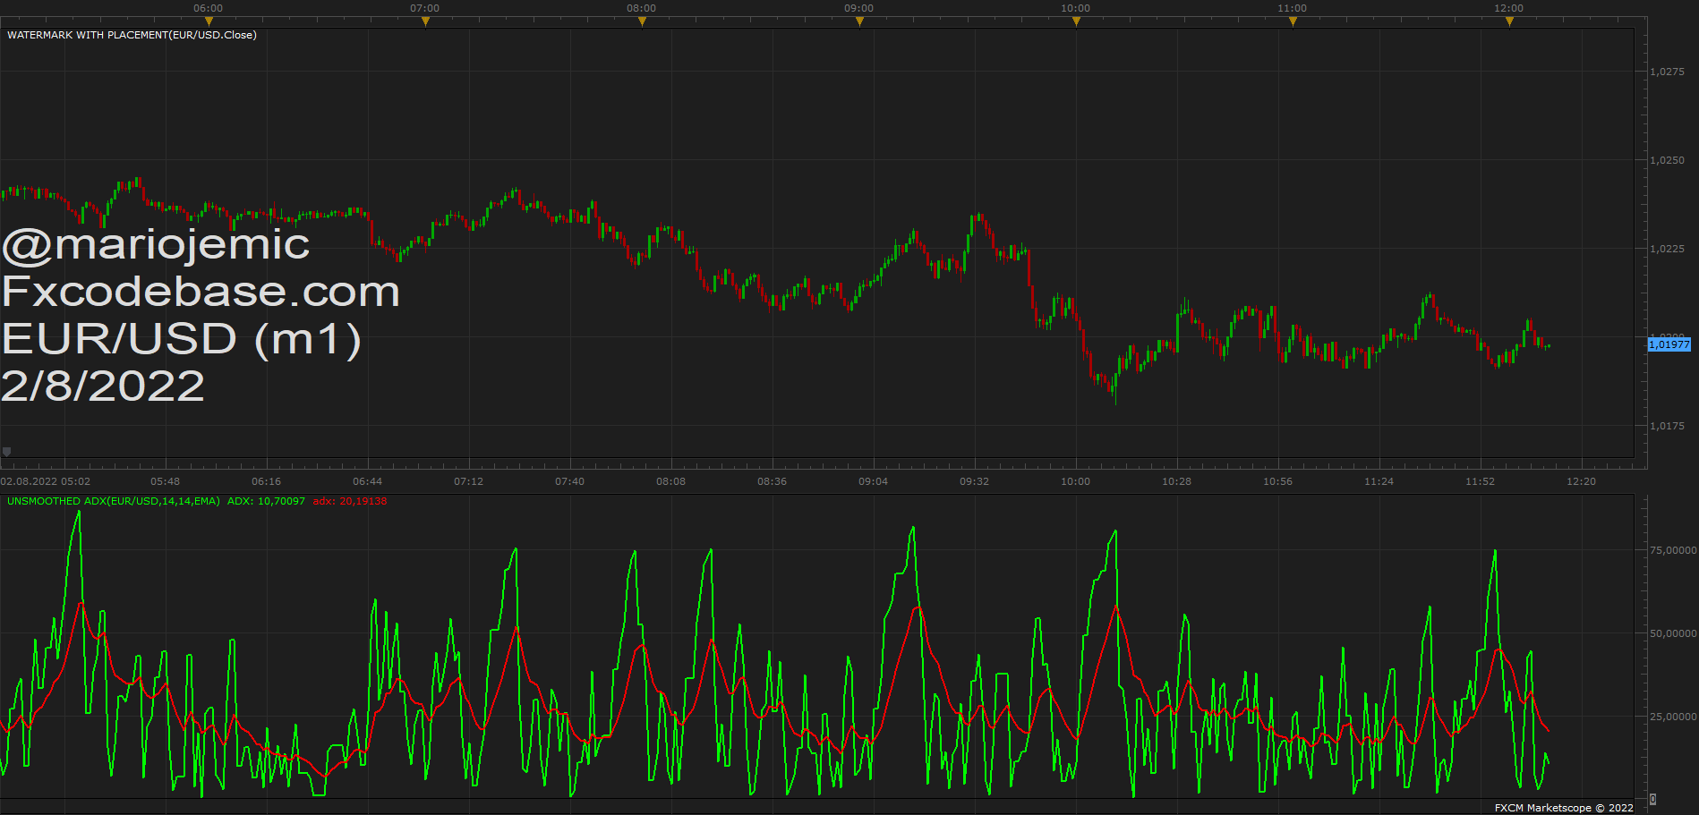Click the 02.08.2022 05:02 start date label
The width and height of the screenshot is (1699, 815).
pyautogui.click(x=46, y=481)
